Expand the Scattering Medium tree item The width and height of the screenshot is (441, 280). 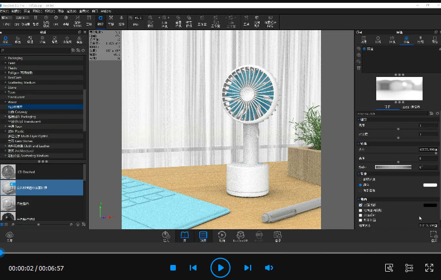[x=6, y=82]
